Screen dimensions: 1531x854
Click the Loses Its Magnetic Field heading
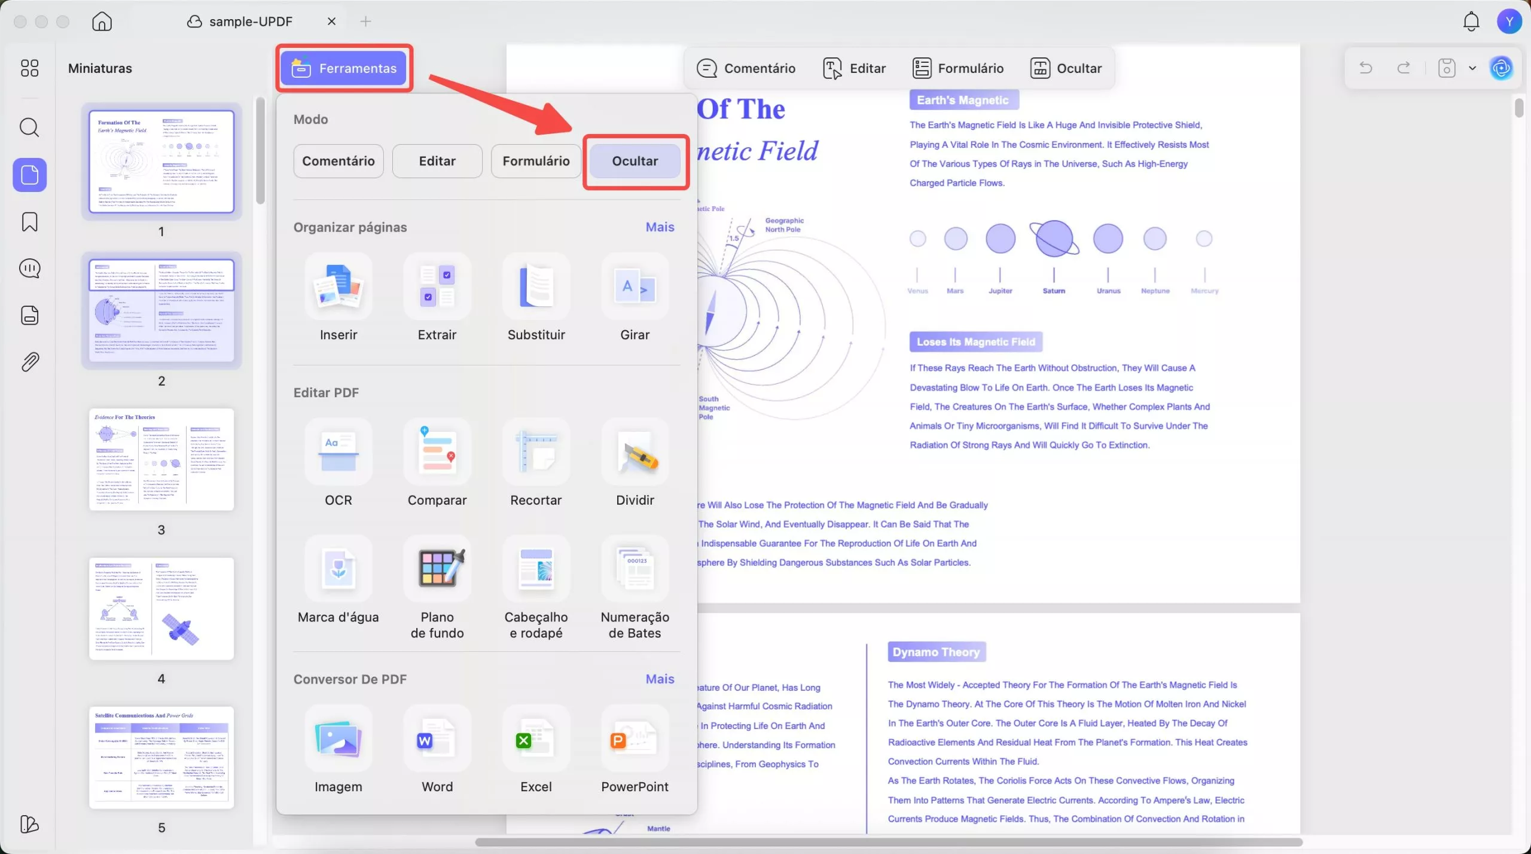(976, 342)
